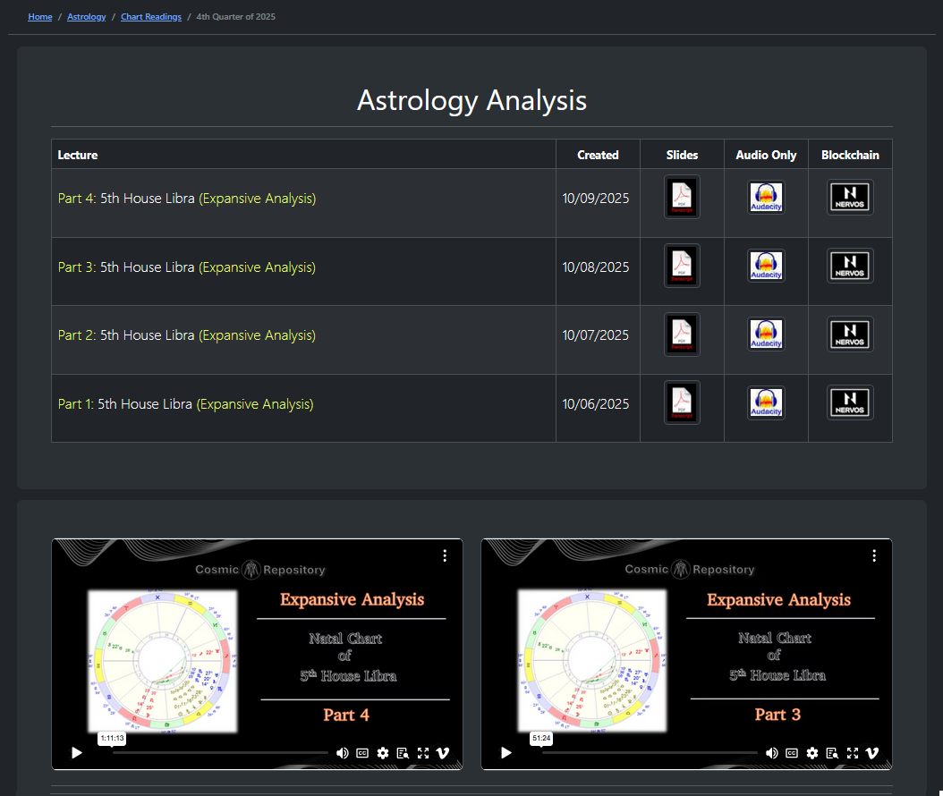Open transcript panel on Part 4 video

click(403, 753)
